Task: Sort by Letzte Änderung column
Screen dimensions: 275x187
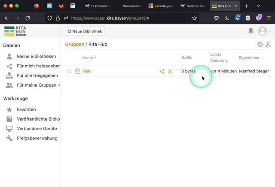Action: point(219,57)
